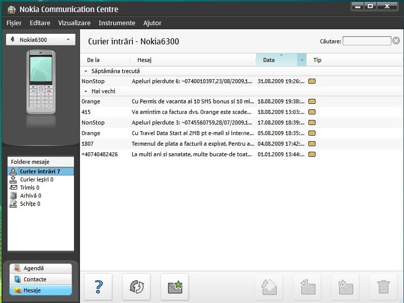Screen dimensions: 404x303
Task: Click envelope icon of 1807 message row
Action: coord(312,144)
